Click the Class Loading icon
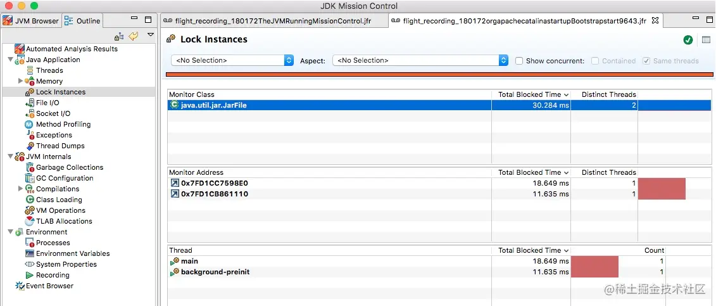 (x=30, y=200)
